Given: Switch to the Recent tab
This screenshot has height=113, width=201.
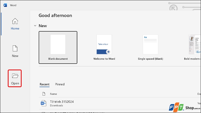Looking at the screenshot, I should [44, 84].
